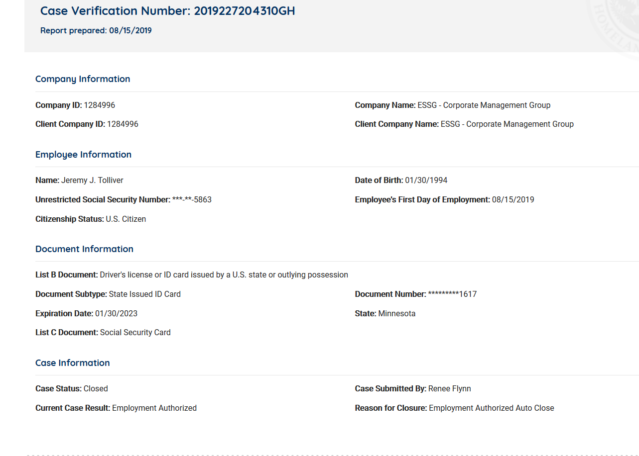Click Reason for Closure Auto Close text
The image size is (639, 456).
[x=491, y=408]
